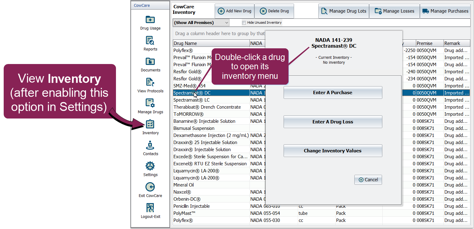474x229 pixels.
Task: Open the Documents sidebar icon
Action: click(x=150, y=62)
